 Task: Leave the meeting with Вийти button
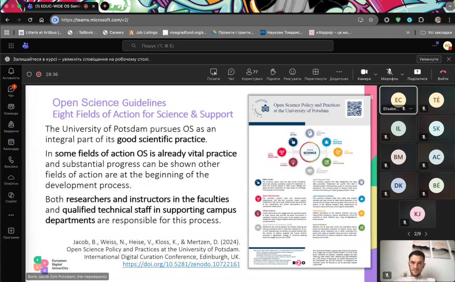(443, 74)
